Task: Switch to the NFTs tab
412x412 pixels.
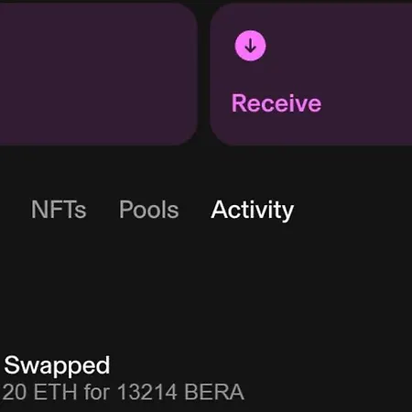Action: click(59, 210)
